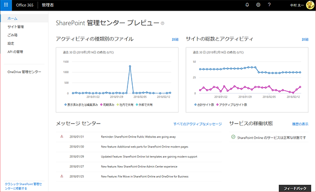This screenshot has width=316, height=192.
Task: Open ごみ箱 in left navigation
Action: [12, 35]
